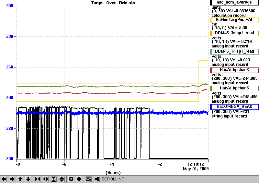Select the DDM45_3disp1_read curve legend
Viewport: 259px width, 183px height.
click(x=234, y=33)
